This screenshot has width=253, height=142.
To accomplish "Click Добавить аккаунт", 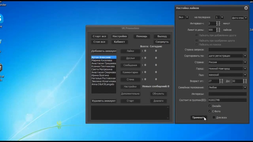I will click(x=104, y=51).
